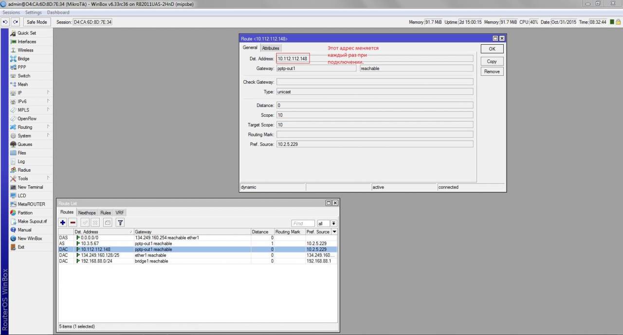Viewport: 623px width, 335px height.
Task: Open the Radius sidebar item
Action: (x=24, y=170)
